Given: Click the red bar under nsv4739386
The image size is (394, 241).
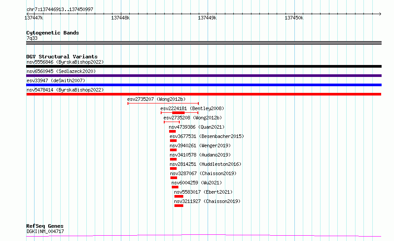Looking at the screenshot, I should click(x=172, y=131).
